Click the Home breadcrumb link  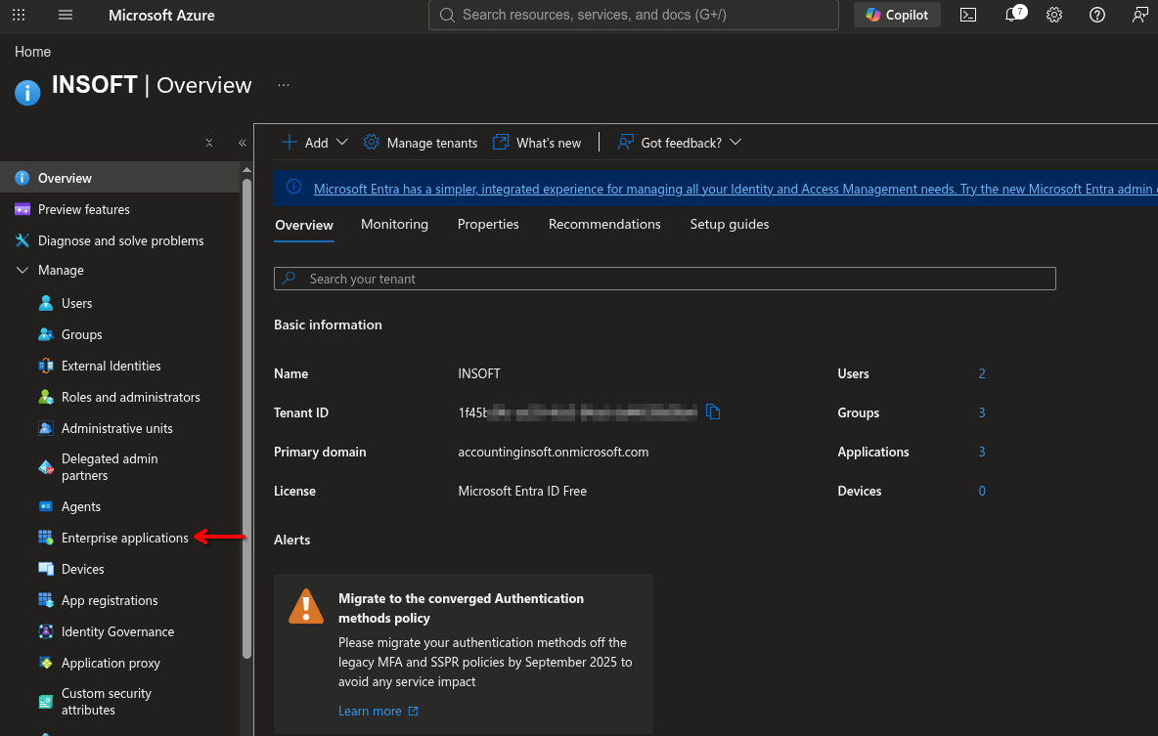(32, 52)
